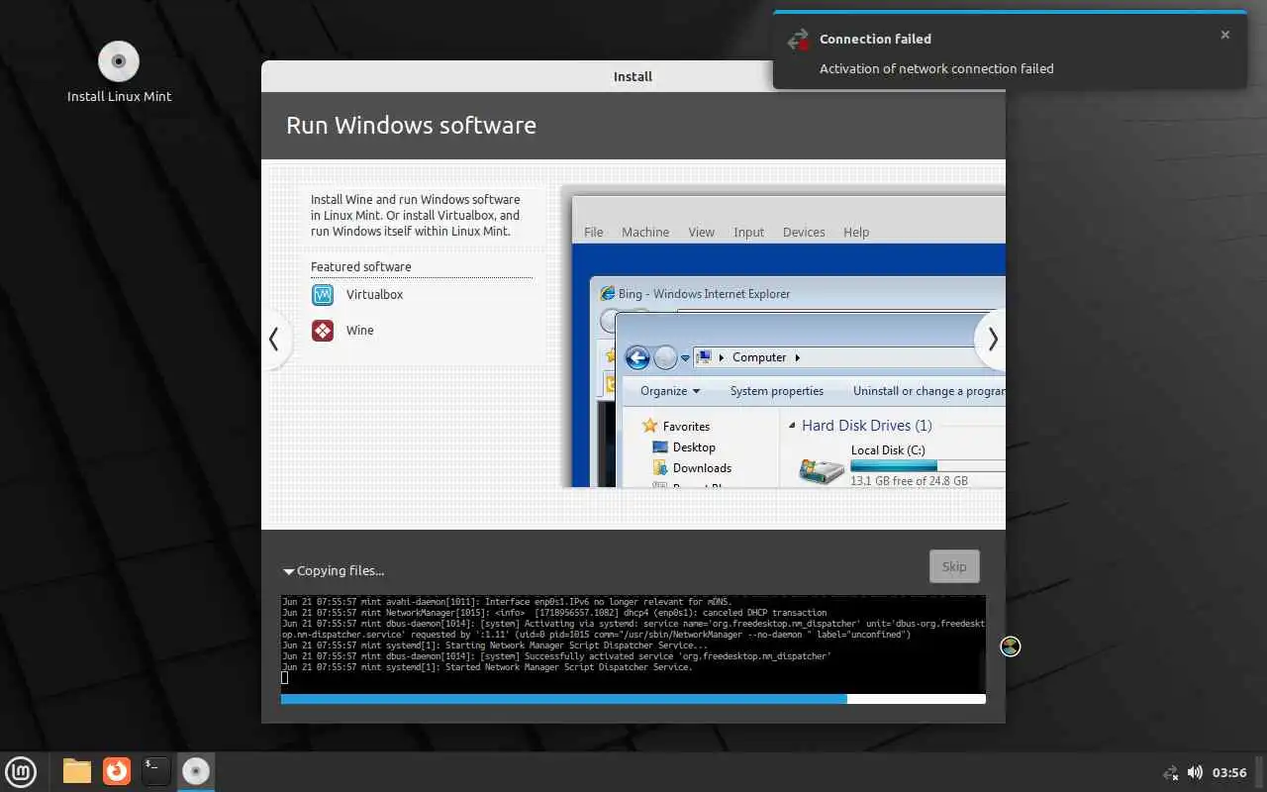Click the Local Disk (C:) drive icon
1267x792 pixels.
822,471
